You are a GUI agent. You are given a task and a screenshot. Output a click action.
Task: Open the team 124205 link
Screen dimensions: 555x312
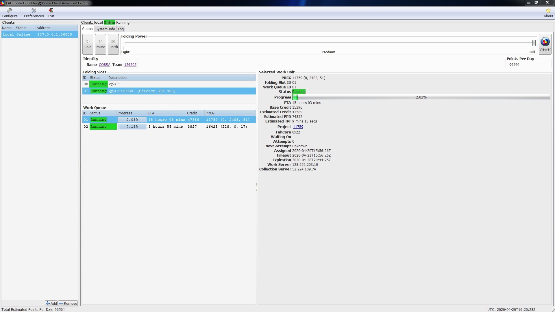130,65
